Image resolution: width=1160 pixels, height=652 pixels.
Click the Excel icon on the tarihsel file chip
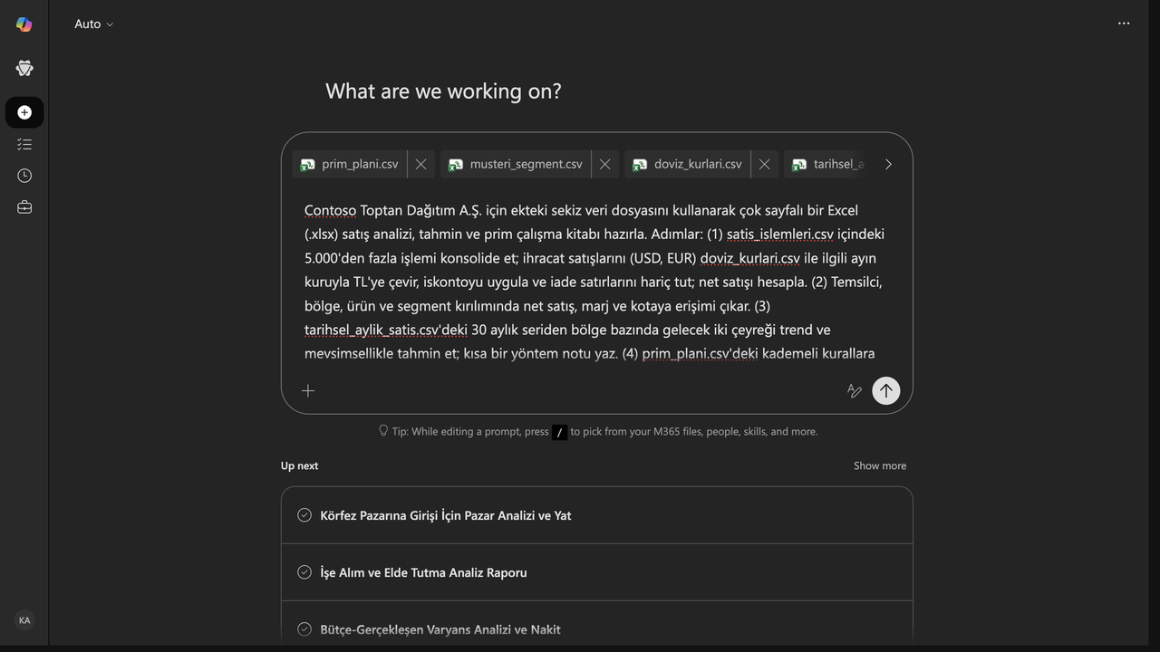(x=799, y=165)
